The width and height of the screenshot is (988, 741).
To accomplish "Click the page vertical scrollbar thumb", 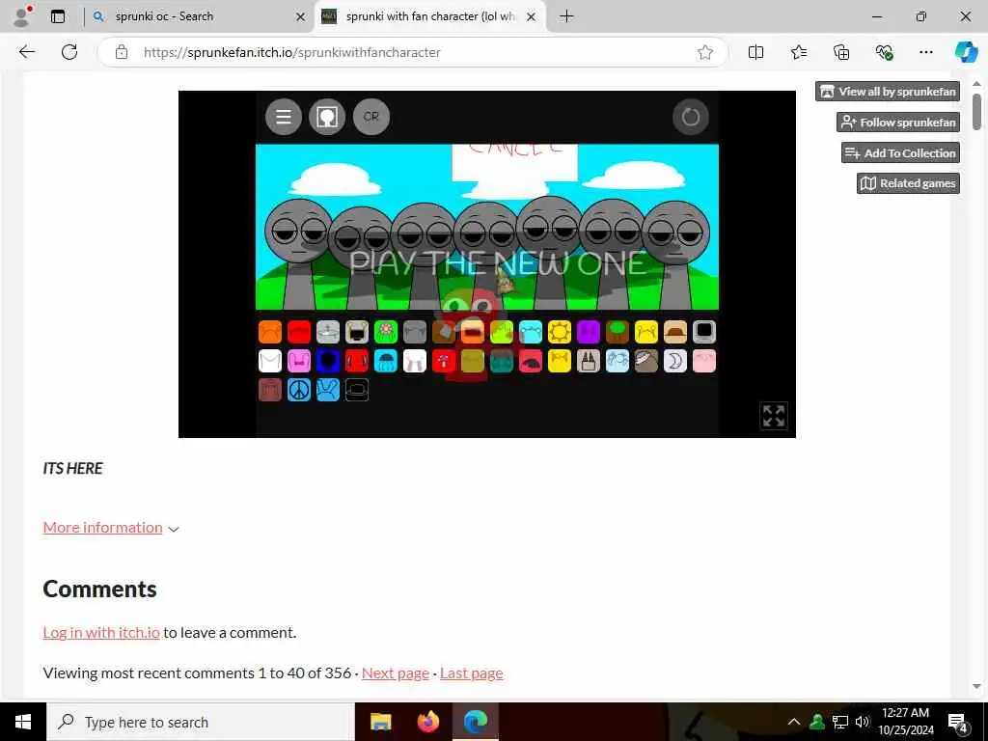I will pos(976,112).
